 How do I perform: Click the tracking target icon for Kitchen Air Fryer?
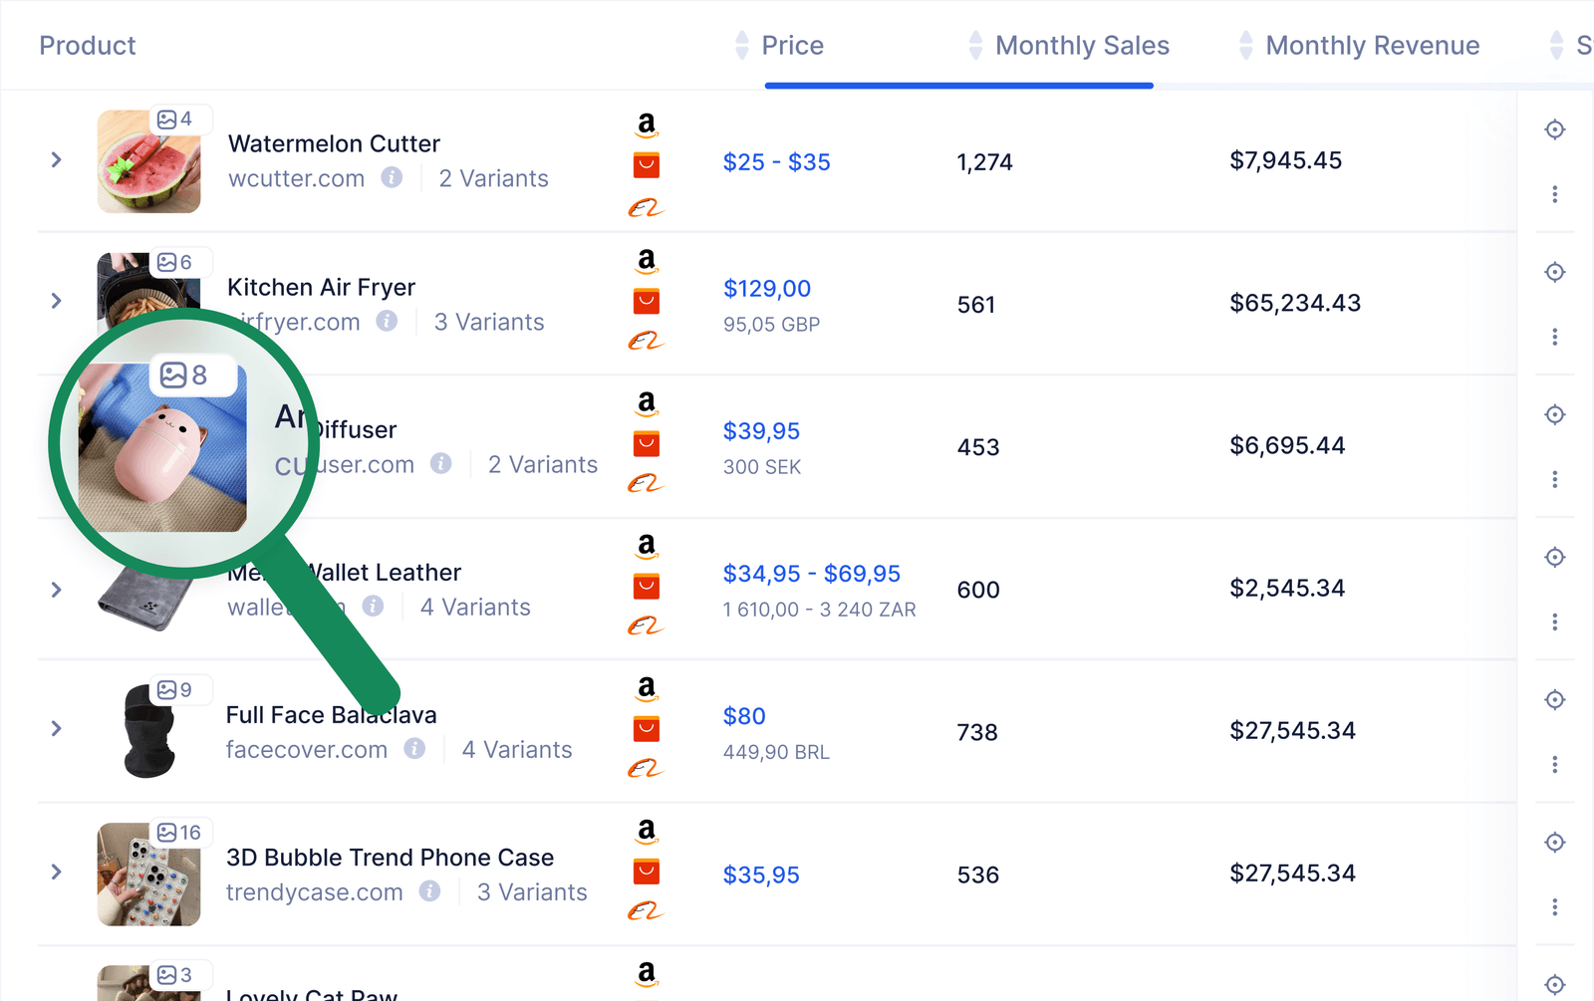[x=1554, y=271]
